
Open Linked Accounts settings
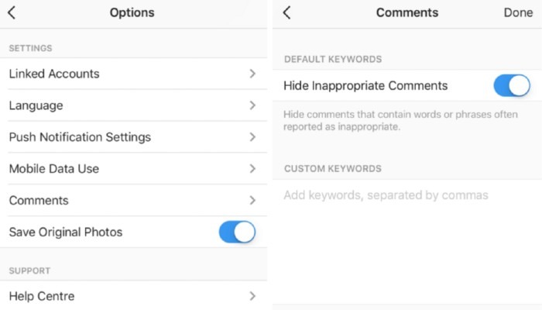[x=54, y=74]
